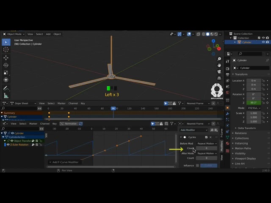Open the Add Modifier dropdown

point(194,130)
